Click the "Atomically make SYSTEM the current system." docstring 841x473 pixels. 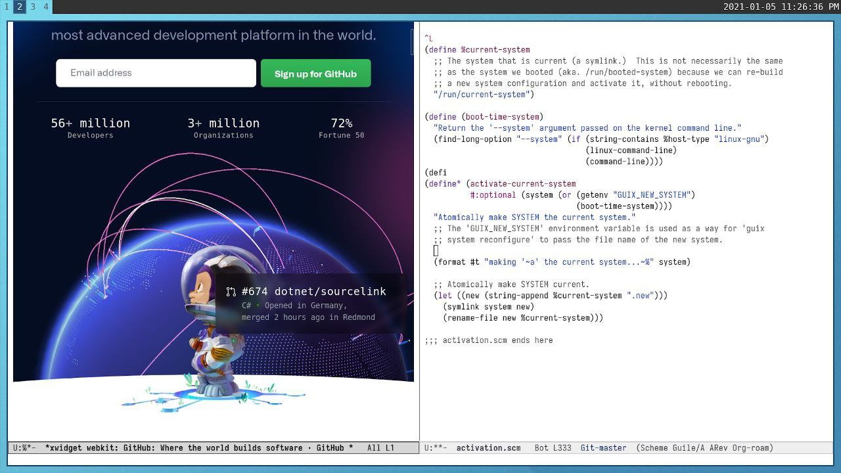pyautogui.click(x=534, y=217)
